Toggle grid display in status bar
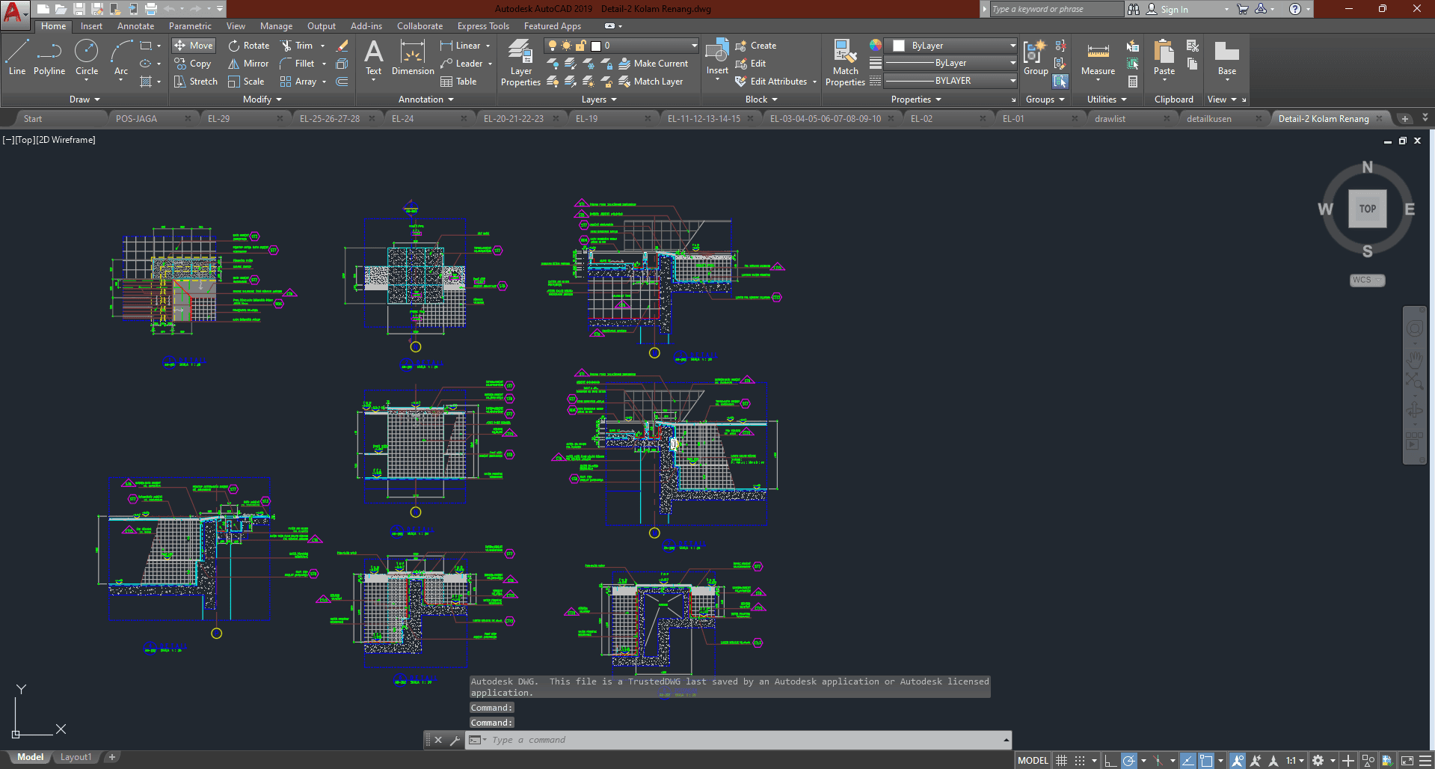This screenshot has height=769, width=1435. point(1061,761)
